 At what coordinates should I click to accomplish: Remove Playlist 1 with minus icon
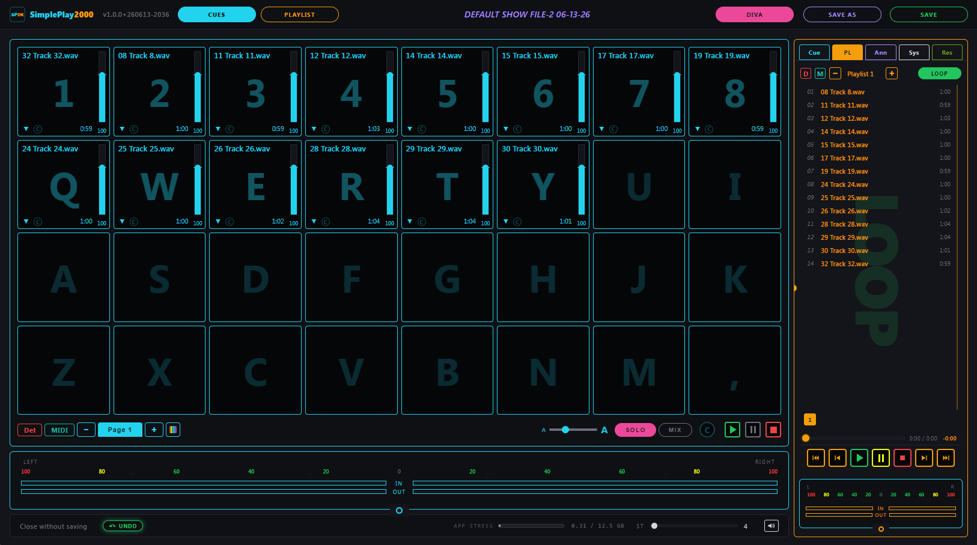click(835, 73)
